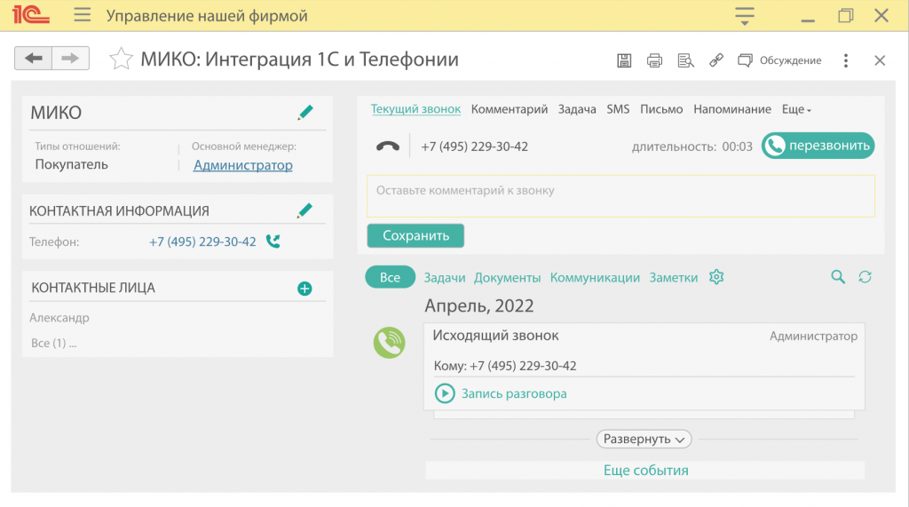Maximize the application window
The image size is (909, 507).
click(x=846, y=15)
